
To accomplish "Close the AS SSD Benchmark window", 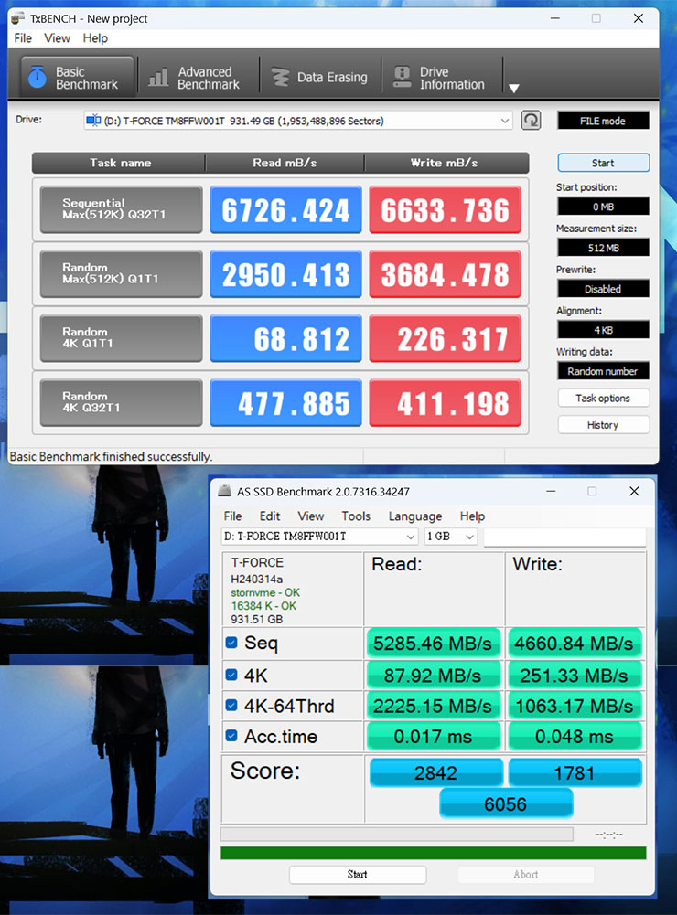I will coord(634,491).
